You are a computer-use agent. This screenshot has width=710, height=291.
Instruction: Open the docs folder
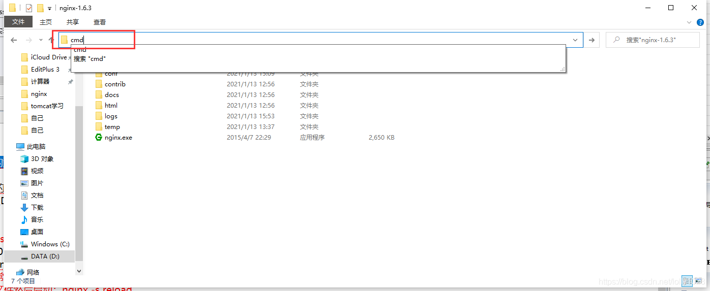click(107, 94)
